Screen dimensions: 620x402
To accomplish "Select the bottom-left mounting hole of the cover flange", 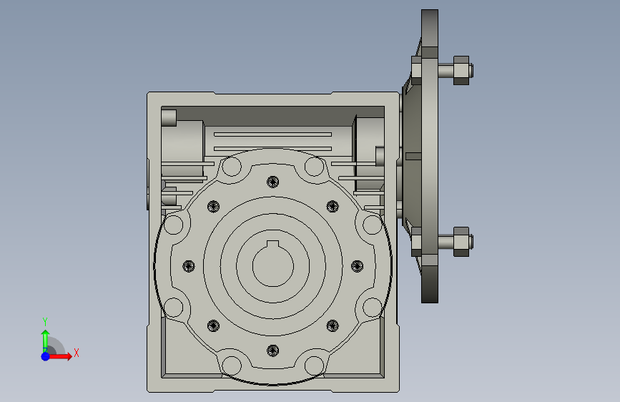I will (x=232, y=366).
